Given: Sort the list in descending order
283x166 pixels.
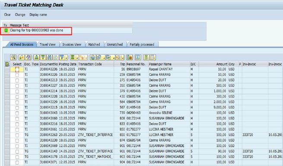Looking at the screenshot, I should coord(43,57).
